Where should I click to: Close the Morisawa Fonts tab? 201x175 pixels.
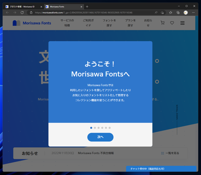(x=81, y=7)
